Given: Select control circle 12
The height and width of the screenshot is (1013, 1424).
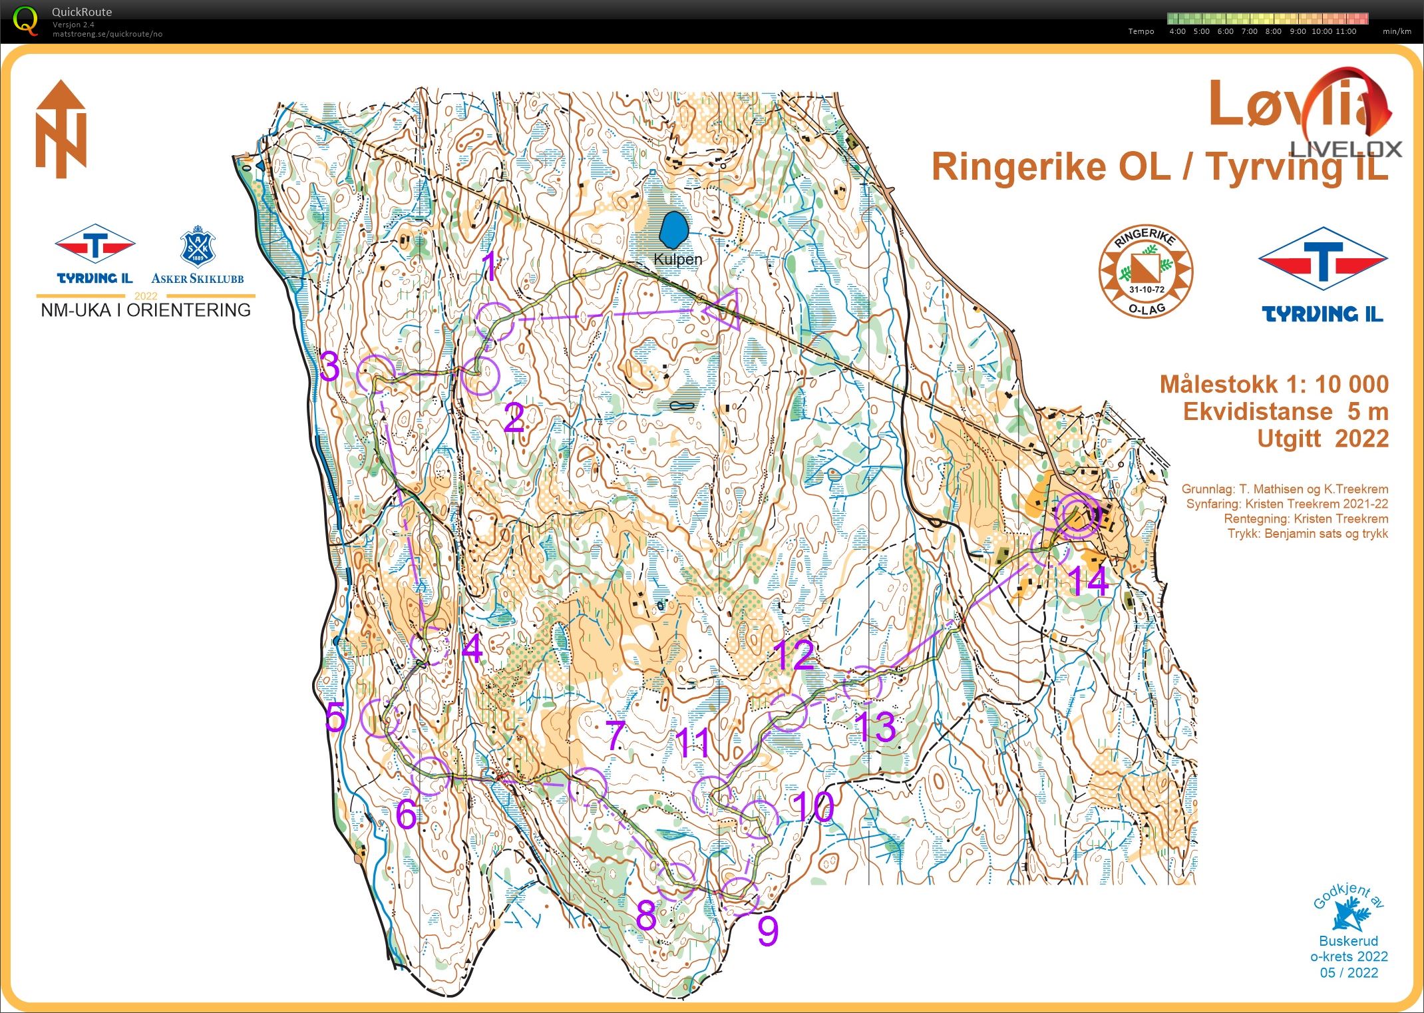Looking at the screenshot, I should (788, 712).
